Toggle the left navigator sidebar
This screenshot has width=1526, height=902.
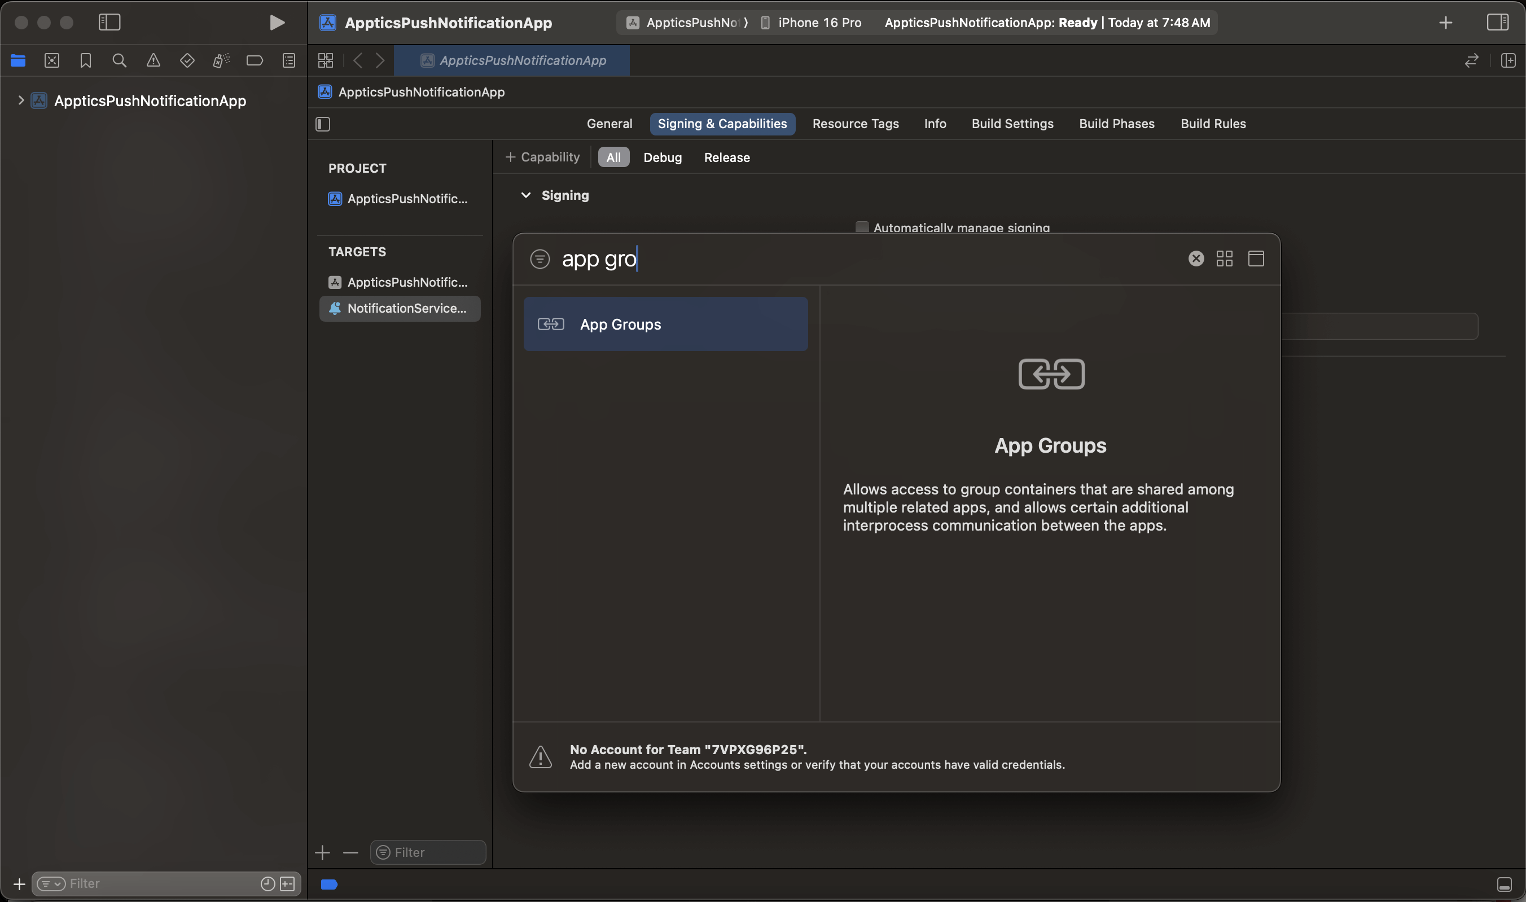tap(109, 23)
